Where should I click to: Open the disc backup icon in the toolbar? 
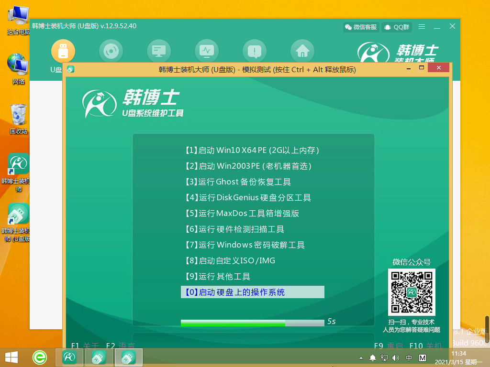pyautogui.click(x=111, y=50)
